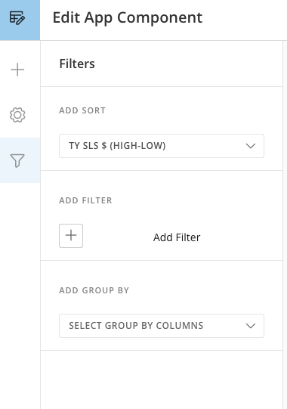Click the Add Filter text label
The width and height of the screenshot is (287, 409).
[x=177, y=237]
